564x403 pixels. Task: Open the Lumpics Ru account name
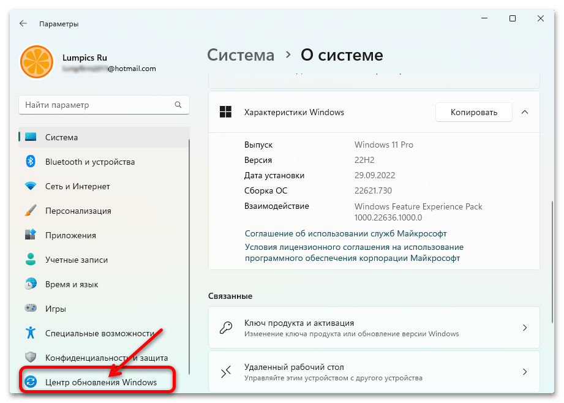(85, 58)
